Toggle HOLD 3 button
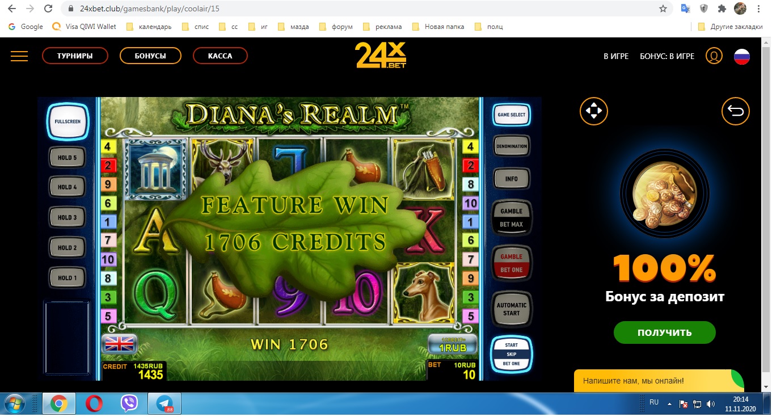This screenshot has width=772, height=417. [x=68, y=217]
